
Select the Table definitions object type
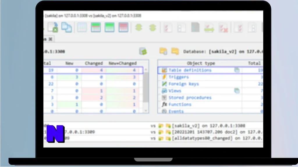click(x=190, y=70)
